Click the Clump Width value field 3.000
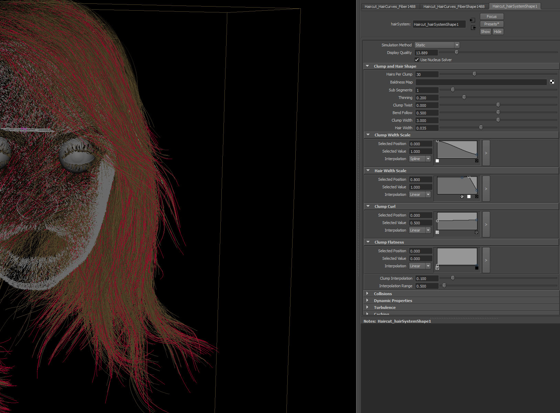This screenshot has width=560, height=413. click(x=427, y=121)
